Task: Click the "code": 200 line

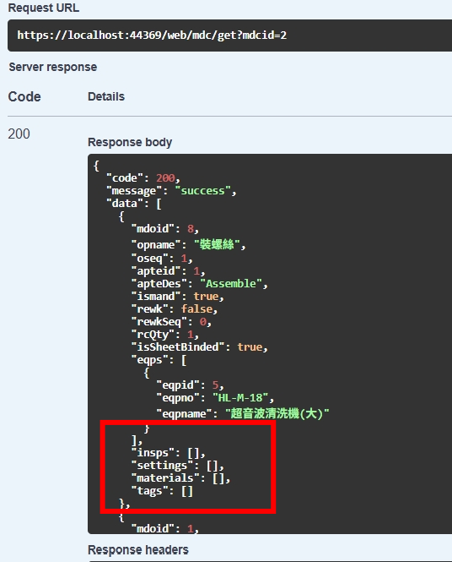Action: coord(143,178)
